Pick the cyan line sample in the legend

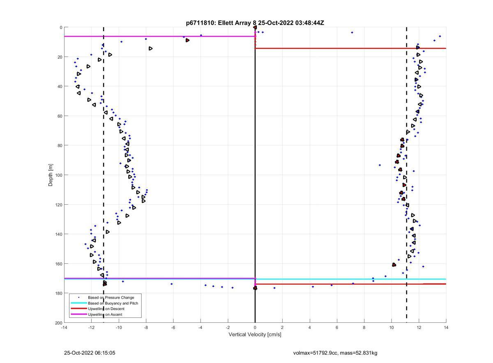[78, 303]
